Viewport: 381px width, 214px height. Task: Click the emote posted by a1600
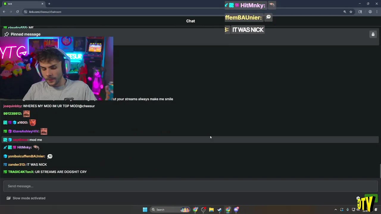coord(32,122)
